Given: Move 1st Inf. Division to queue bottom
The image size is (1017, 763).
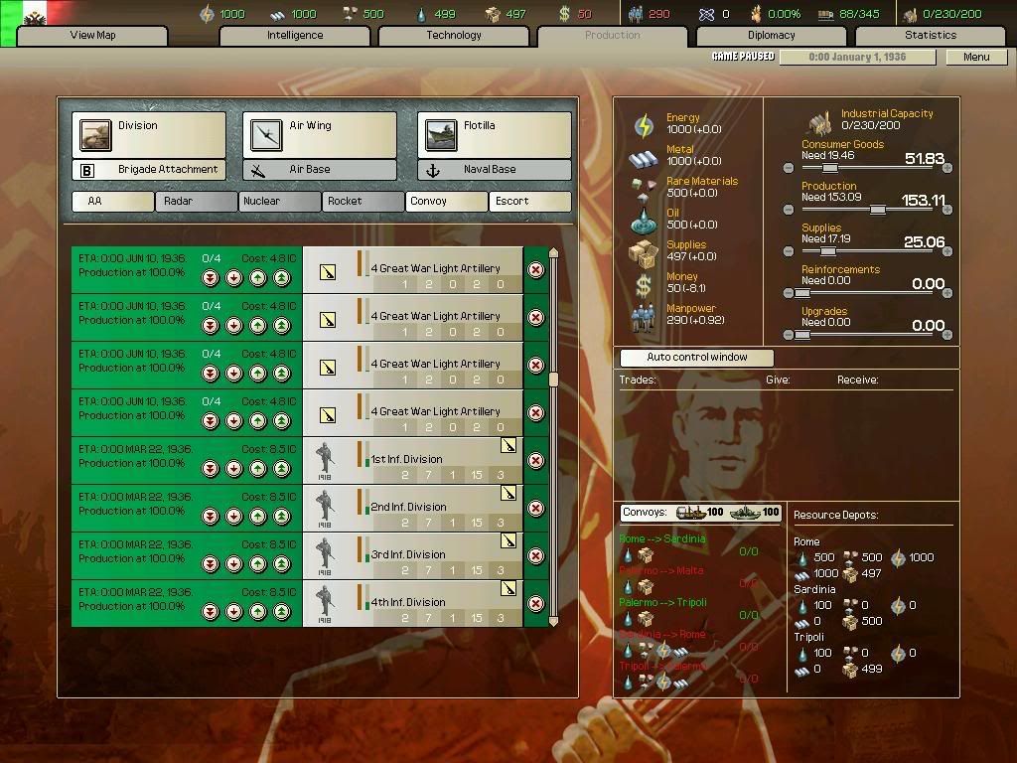Looking at the screenshot, I should pyautogui.click(x=211, y=469).
